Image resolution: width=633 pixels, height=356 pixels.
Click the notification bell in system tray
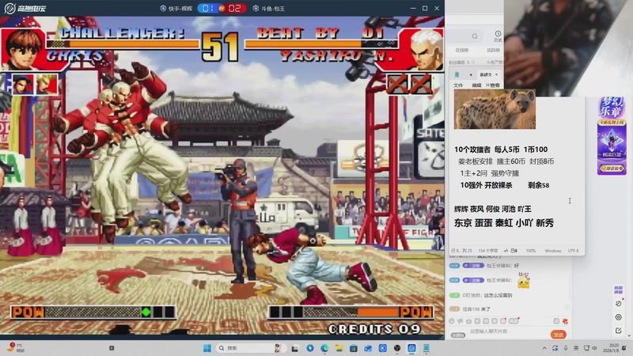click(624, 348)
